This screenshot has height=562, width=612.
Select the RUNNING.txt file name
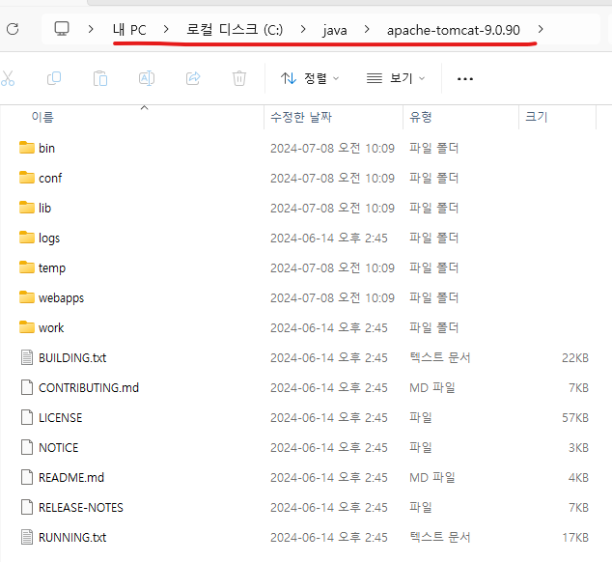pos(72,538)
